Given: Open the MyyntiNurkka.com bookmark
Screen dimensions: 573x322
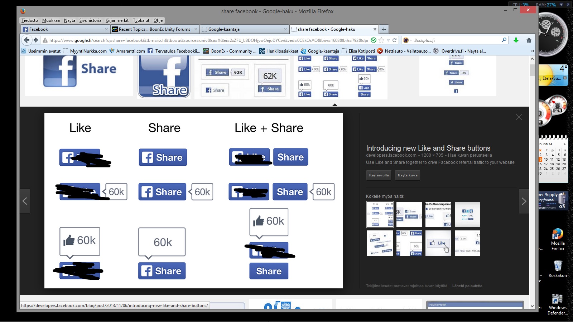Looking at the screenshot, I should (x=85, y=51).
